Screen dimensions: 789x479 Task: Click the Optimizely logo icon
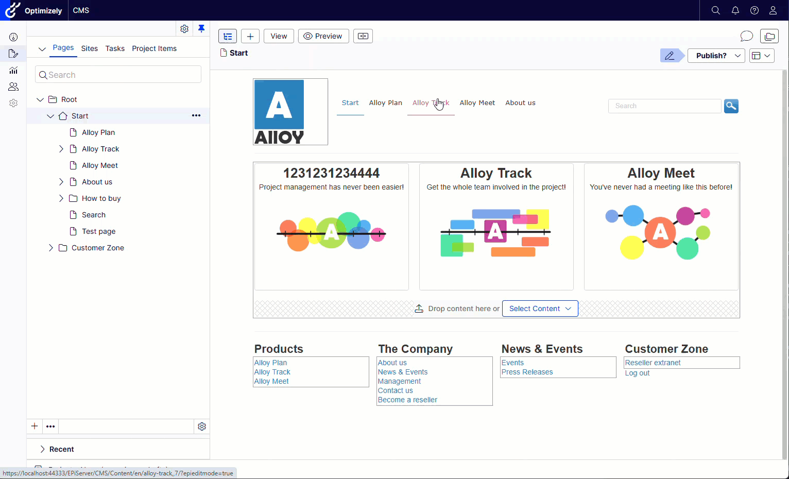pyautogui.click(x=12, y=10)
